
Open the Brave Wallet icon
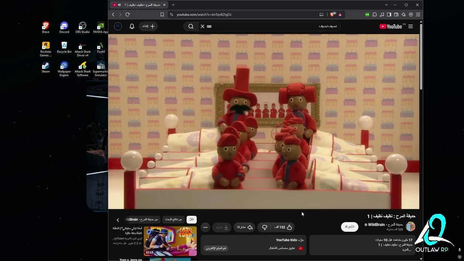396,14
